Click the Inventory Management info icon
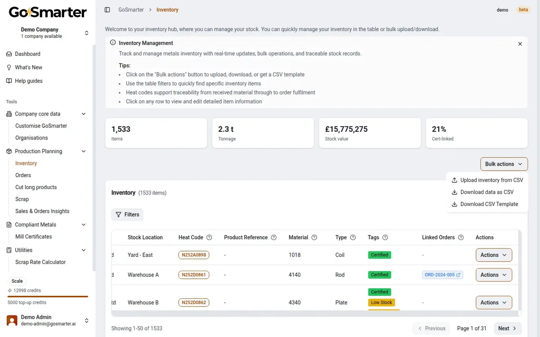 (x=113, y=43)
